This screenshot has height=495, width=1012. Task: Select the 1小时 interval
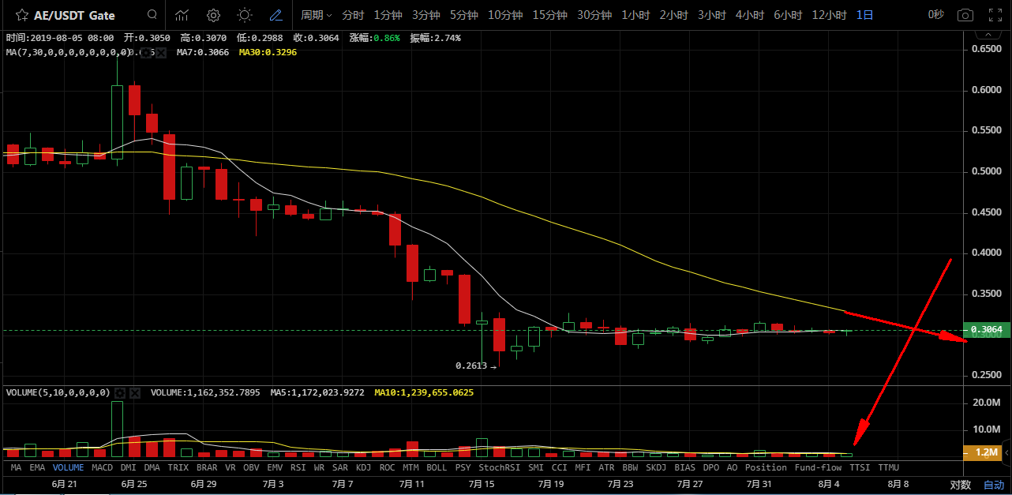pos(635,15)
